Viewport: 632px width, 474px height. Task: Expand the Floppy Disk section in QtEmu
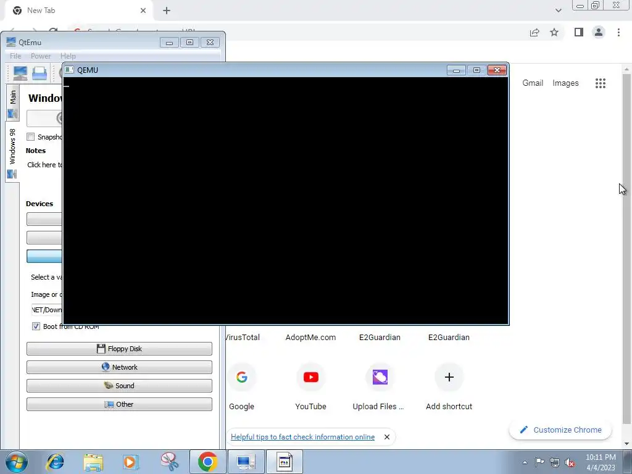pos(119,349)
